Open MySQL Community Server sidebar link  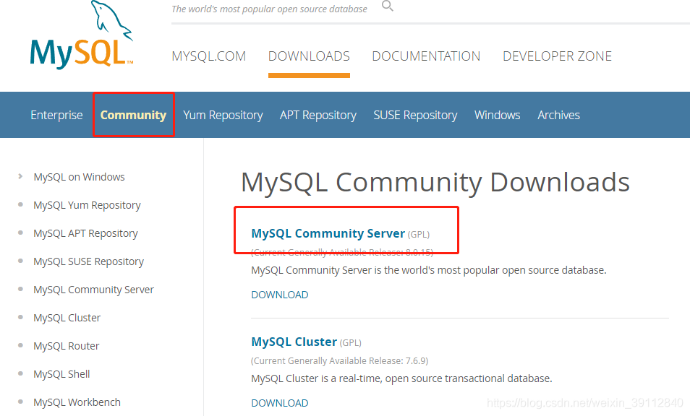[x=94, y=290]
